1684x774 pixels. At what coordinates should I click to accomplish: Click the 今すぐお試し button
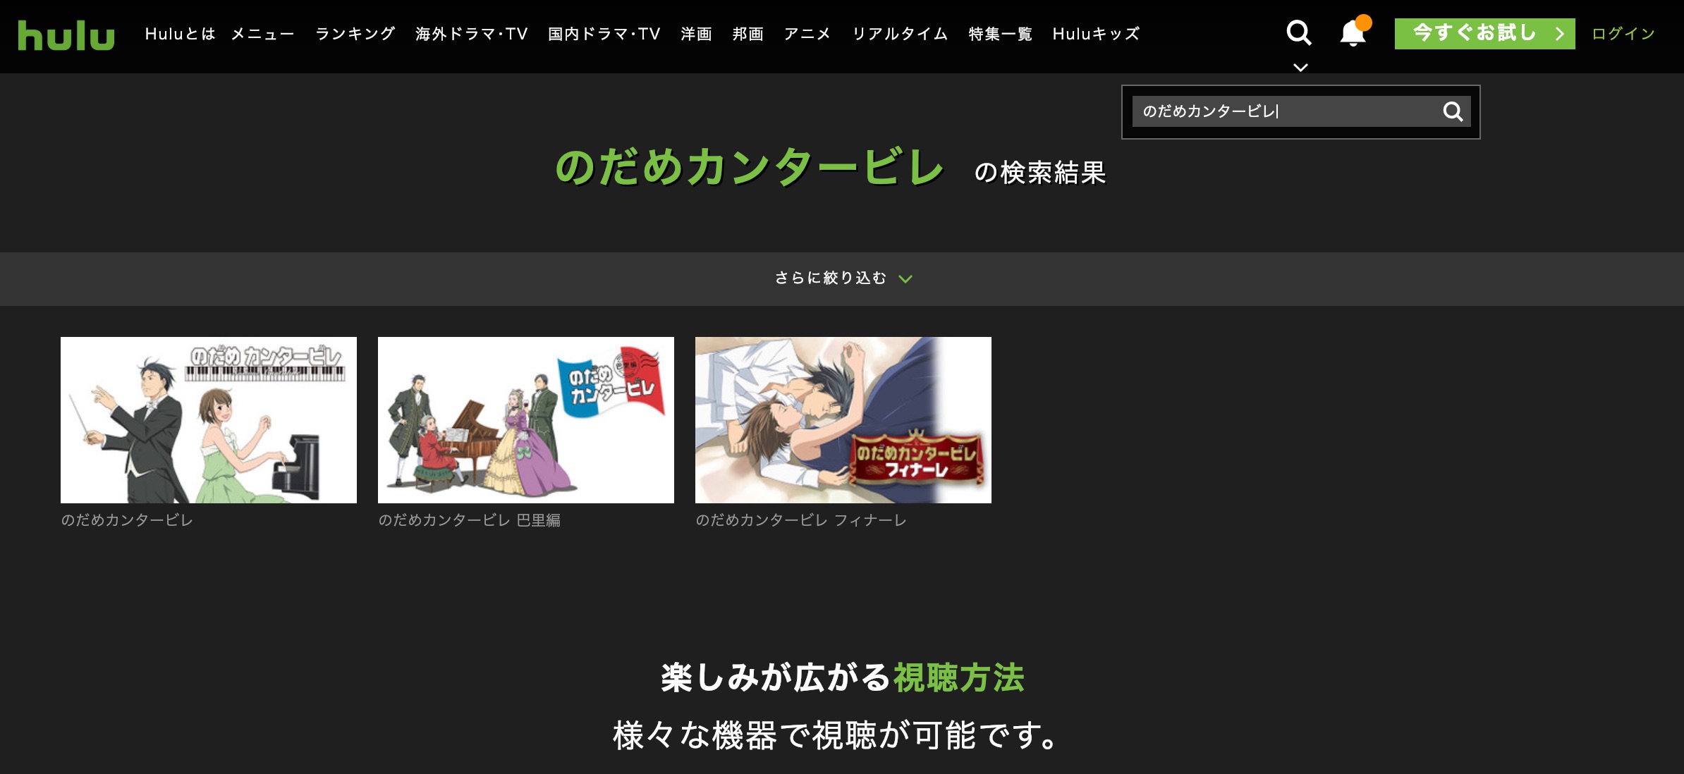click(1484, 33)
